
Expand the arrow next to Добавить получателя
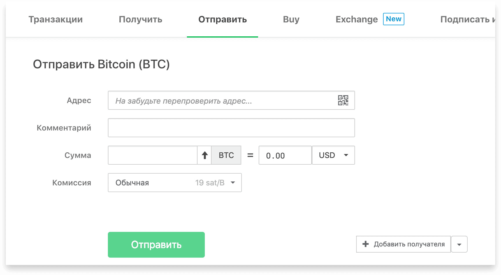pyautogui.click(x=459, y=244)
